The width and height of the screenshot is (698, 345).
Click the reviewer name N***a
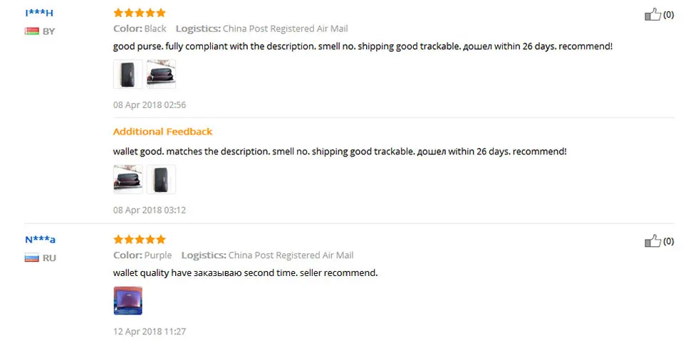(x=40, y=240)
